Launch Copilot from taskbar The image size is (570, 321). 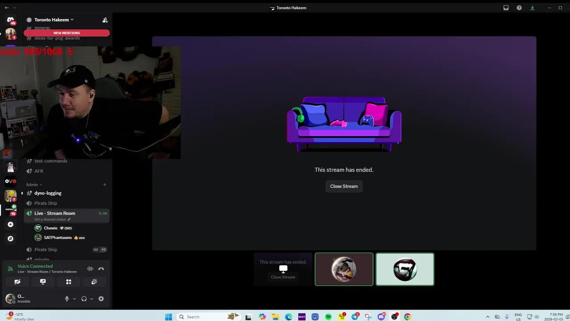point(262,317)
